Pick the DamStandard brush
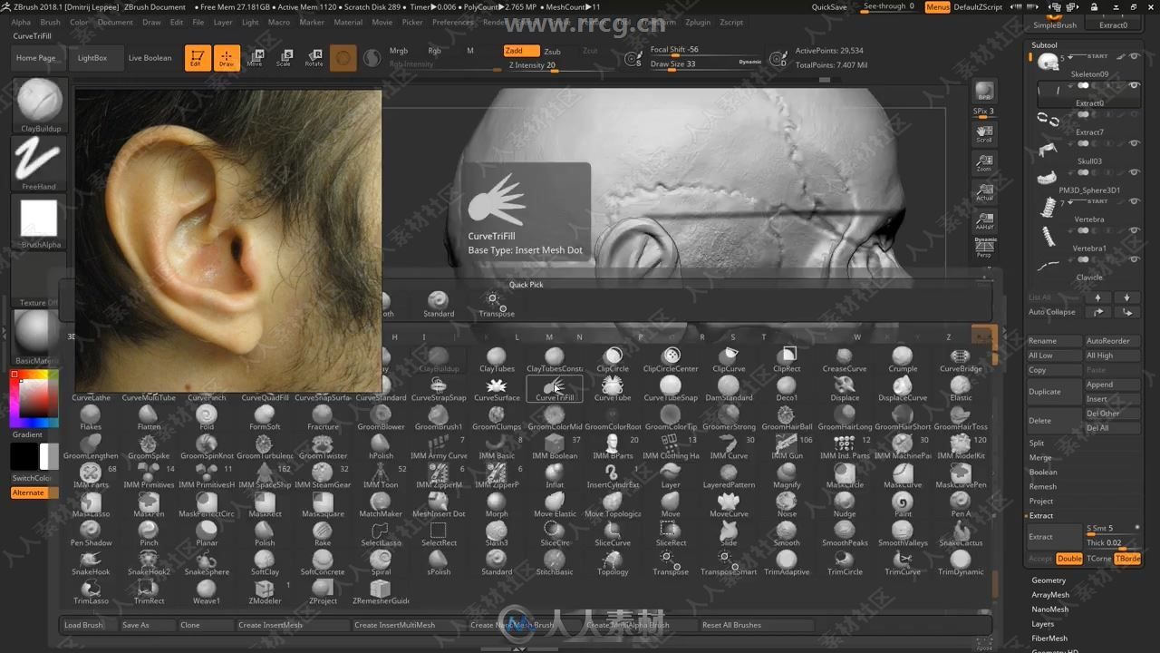This screenshot has width=1160, height=653. (x=729, y=388)
